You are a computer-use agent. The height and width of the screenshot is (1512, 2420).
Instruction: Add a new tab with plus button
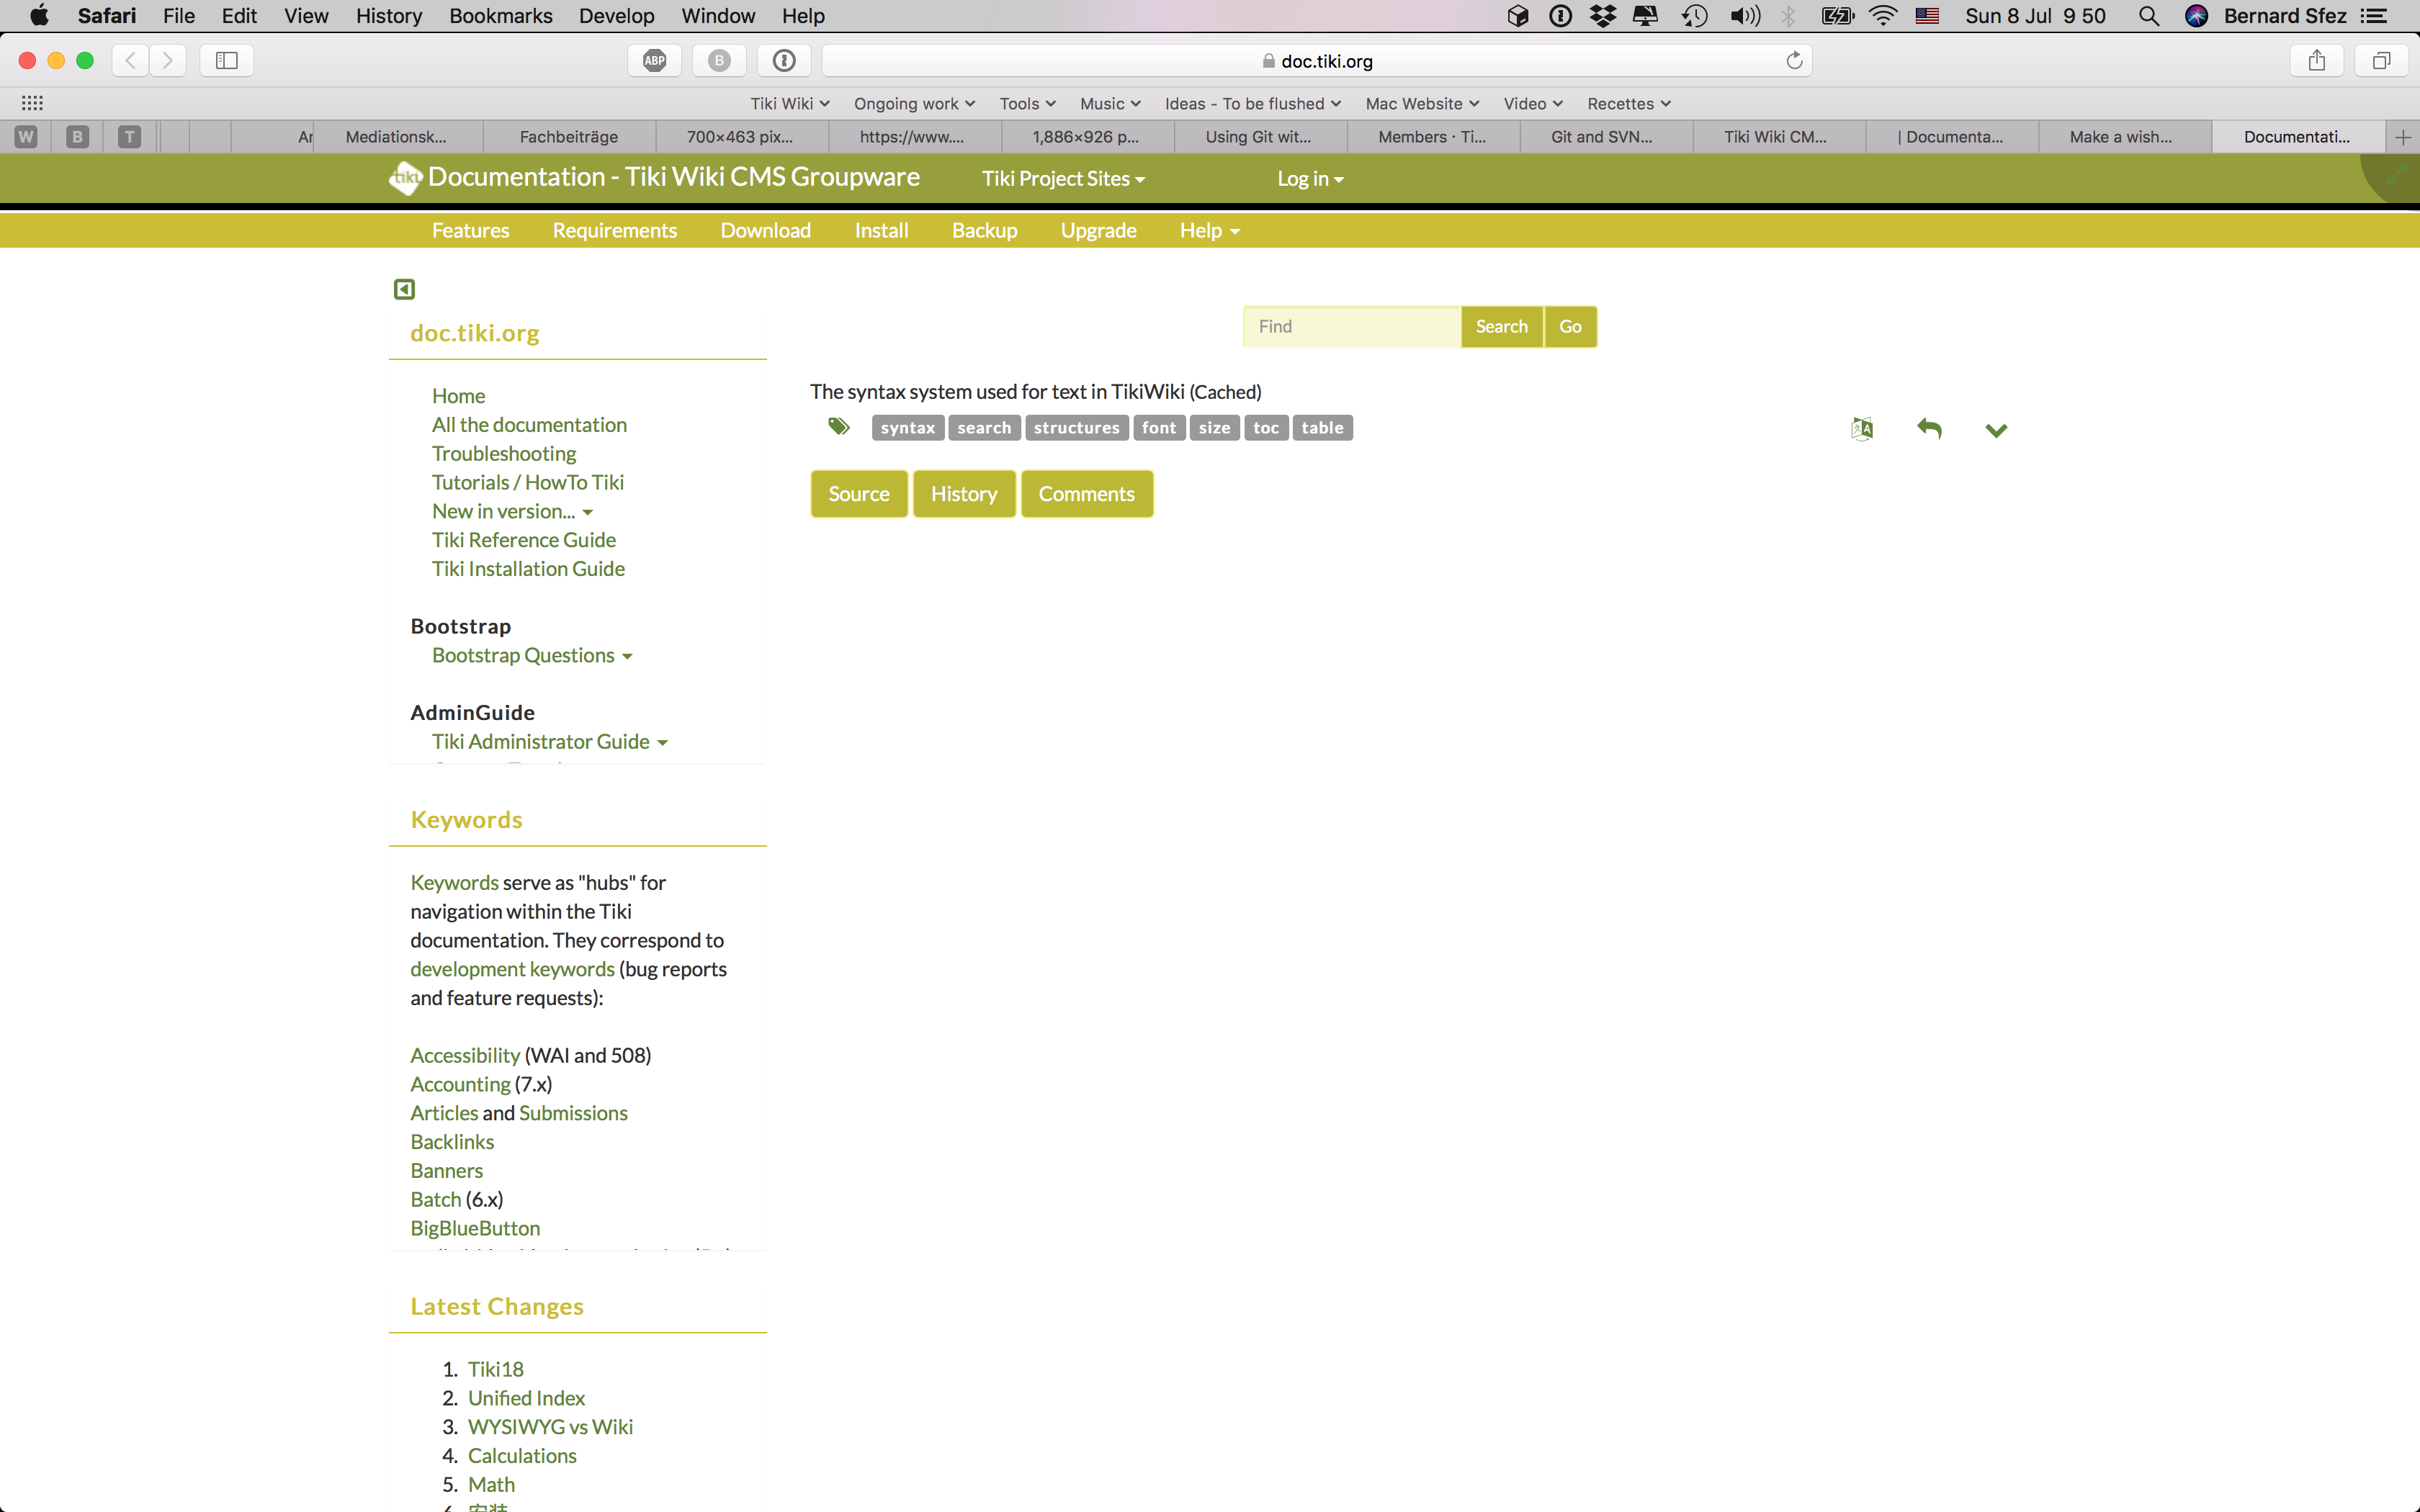pos(2403,137)
